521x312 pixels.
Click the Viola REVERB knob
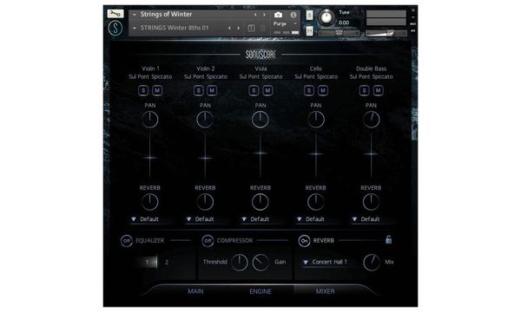pyautogui.click(x=260, y=202)
